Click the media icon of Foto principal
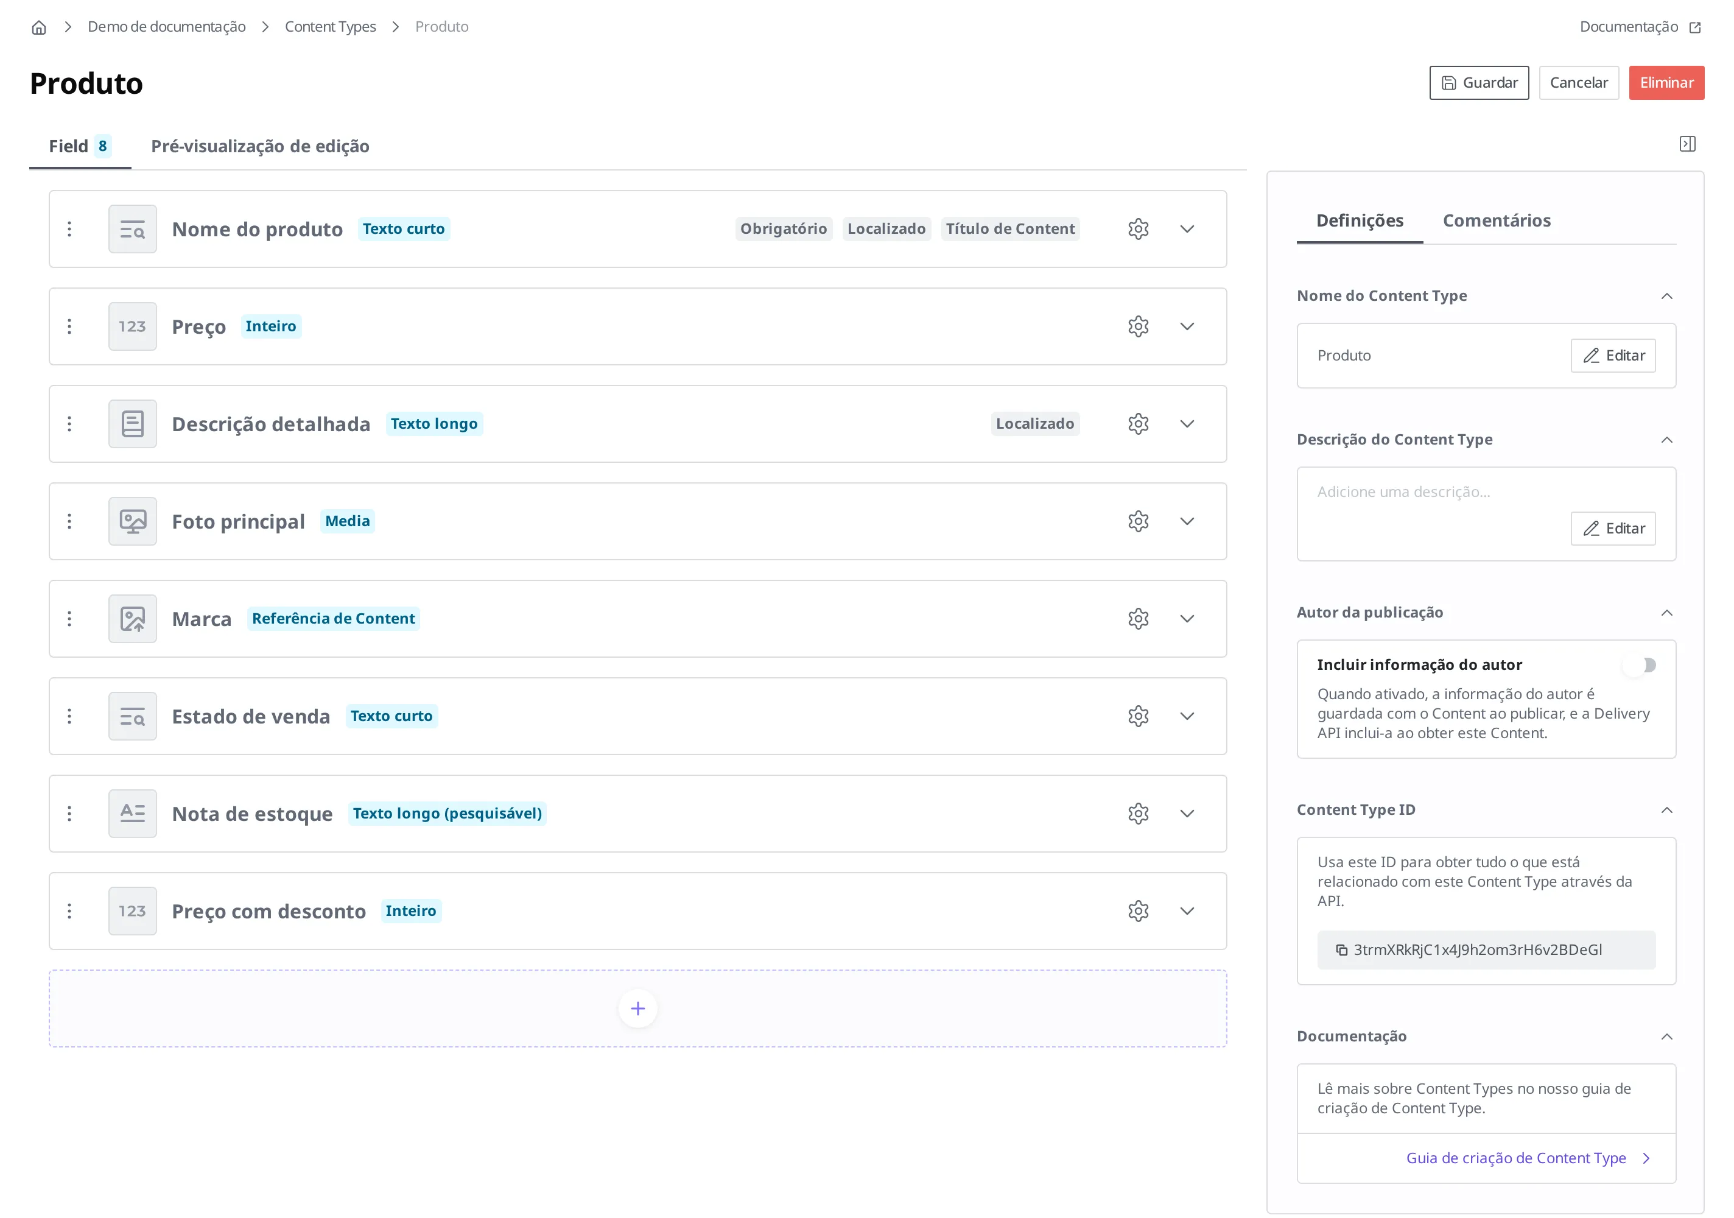Screen dimensions: 1734x1218 pos(133,521)
